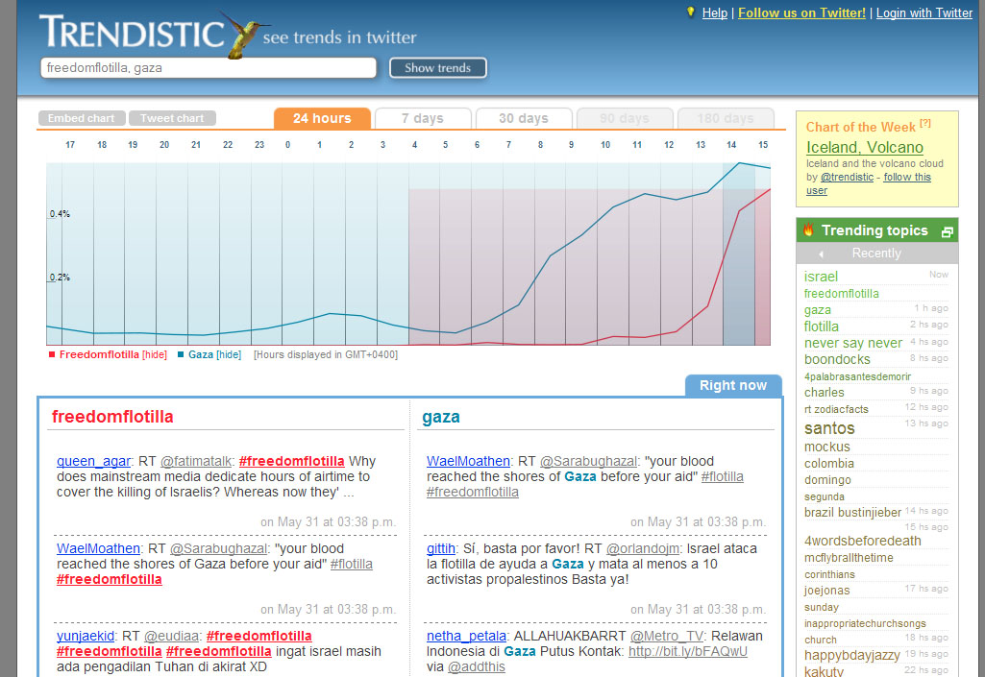Open Follow us on Twitter link
Image resolution: width=985 pixels, height=677 pixels.
(801, 12)
